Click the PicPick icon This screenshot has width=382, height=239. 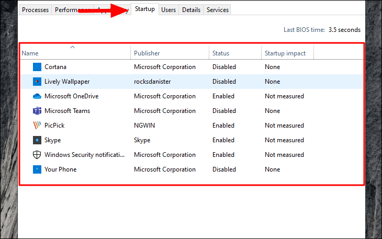coord(37,126)
